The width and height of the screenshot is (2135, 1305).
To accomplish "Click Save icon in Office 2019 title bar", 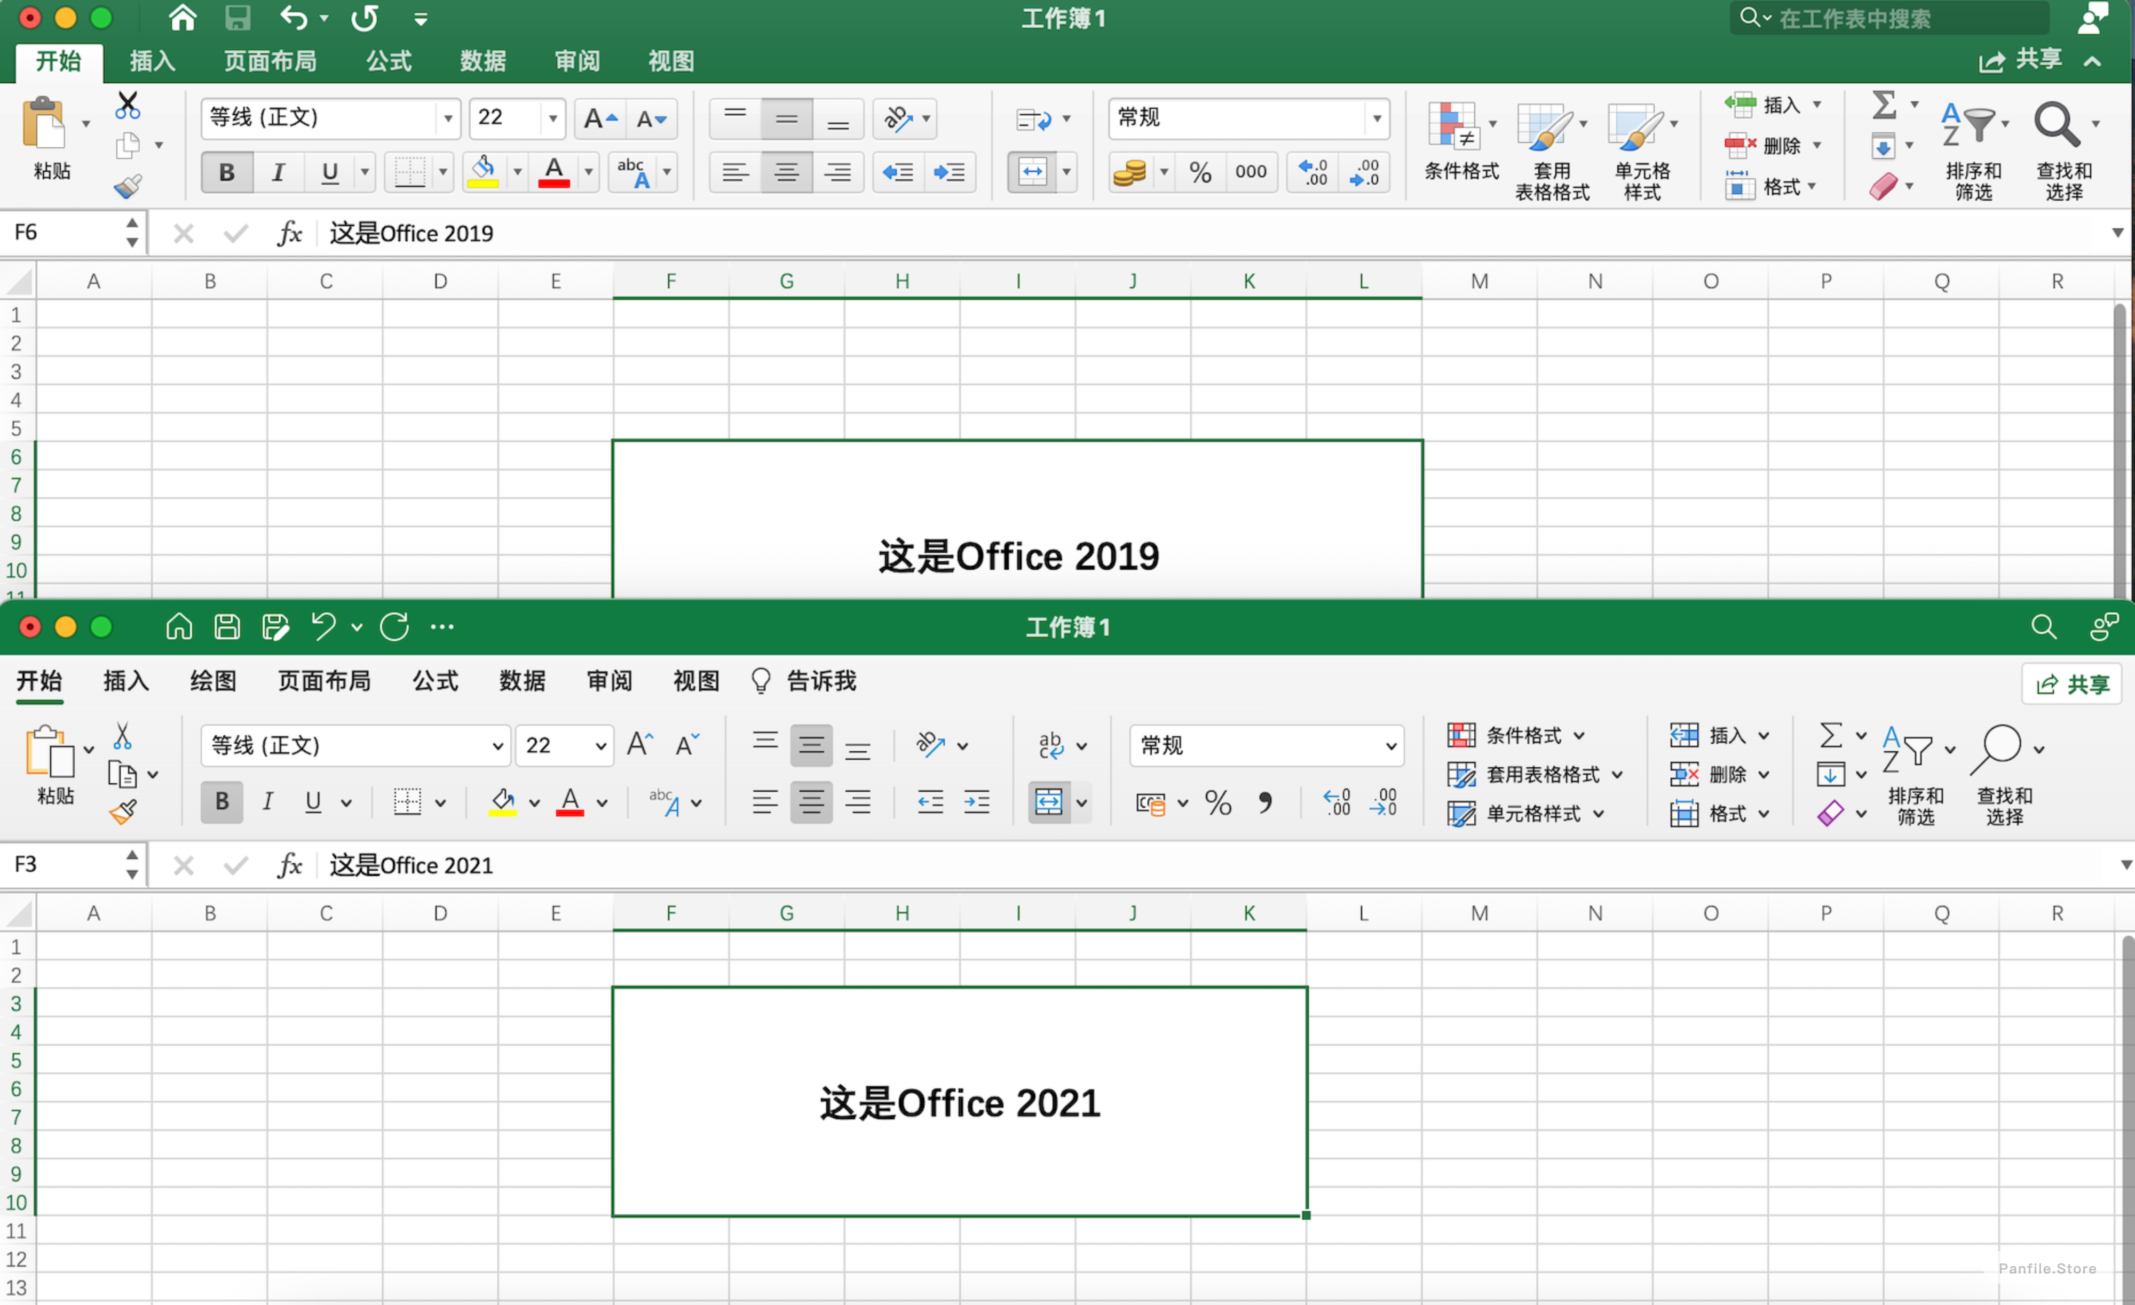I will 236,17.
